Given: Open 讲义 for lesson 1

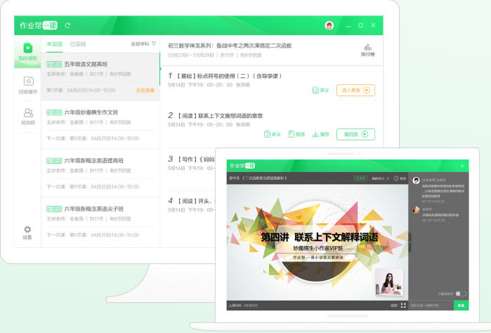Looking at the screenshot, I should click(x=320, y=90).
